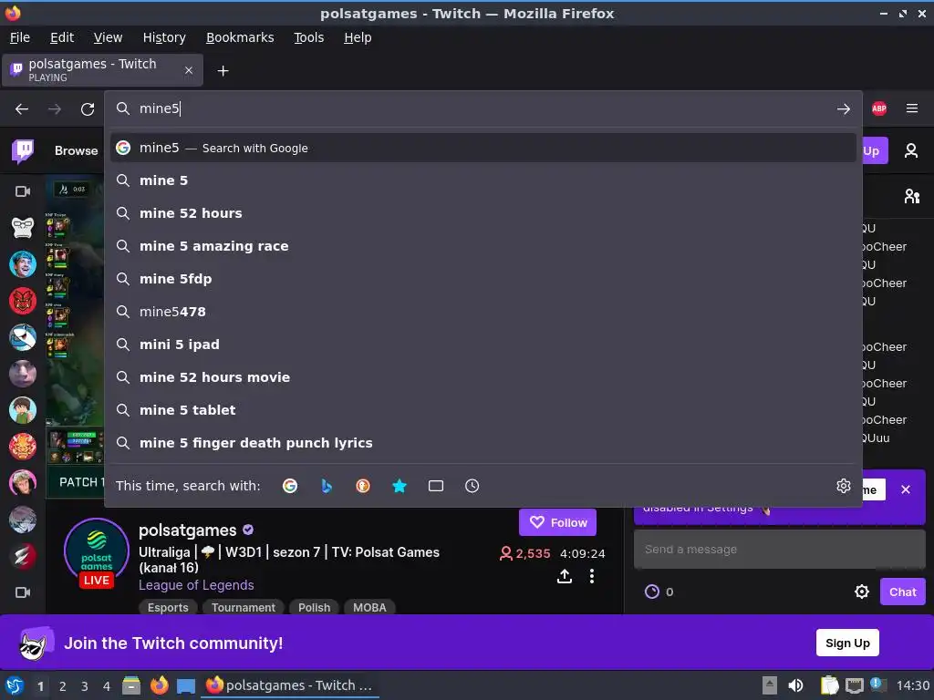Open the three-dot stream options menu

[x=591, y=576]
